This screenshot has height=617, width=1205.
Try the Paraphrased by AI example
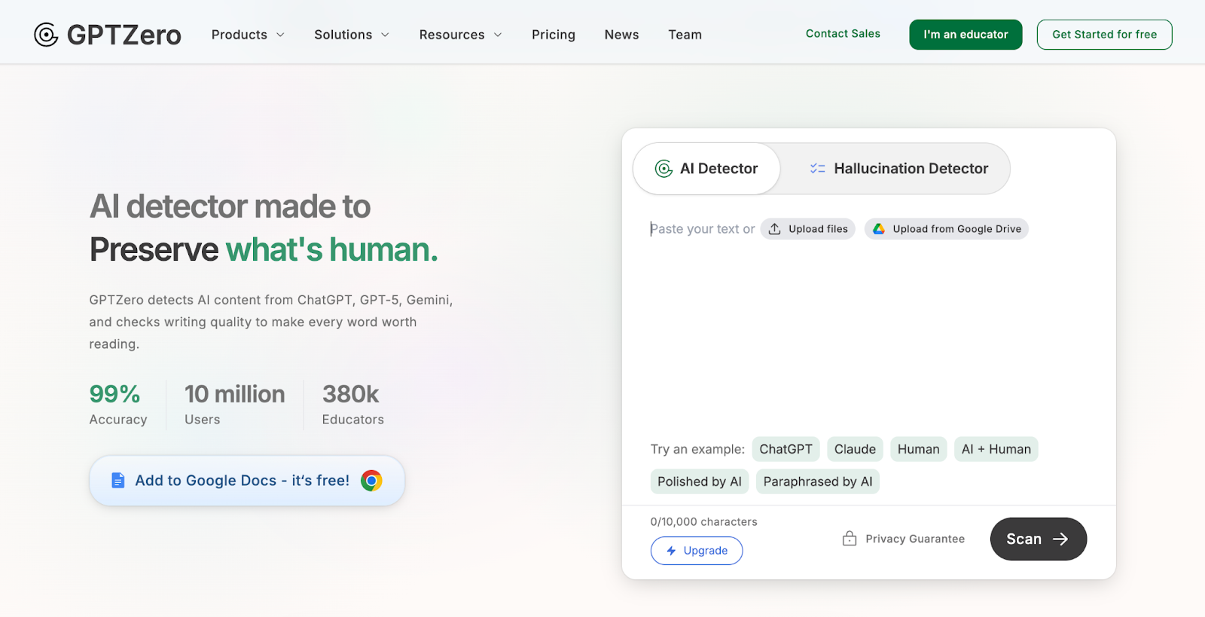(818, 481)
